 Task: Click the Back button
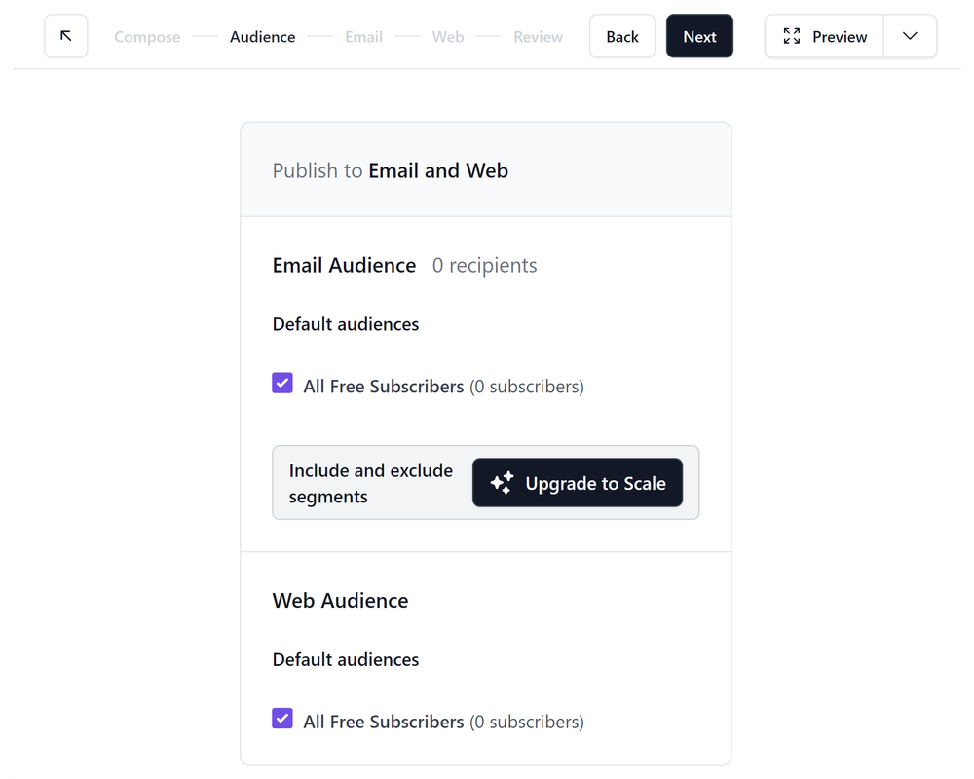[x=622, y=36]
